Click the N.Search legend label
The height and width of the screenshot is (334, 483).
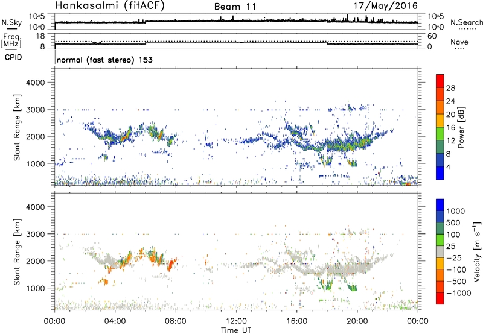(x=467, y=22)
